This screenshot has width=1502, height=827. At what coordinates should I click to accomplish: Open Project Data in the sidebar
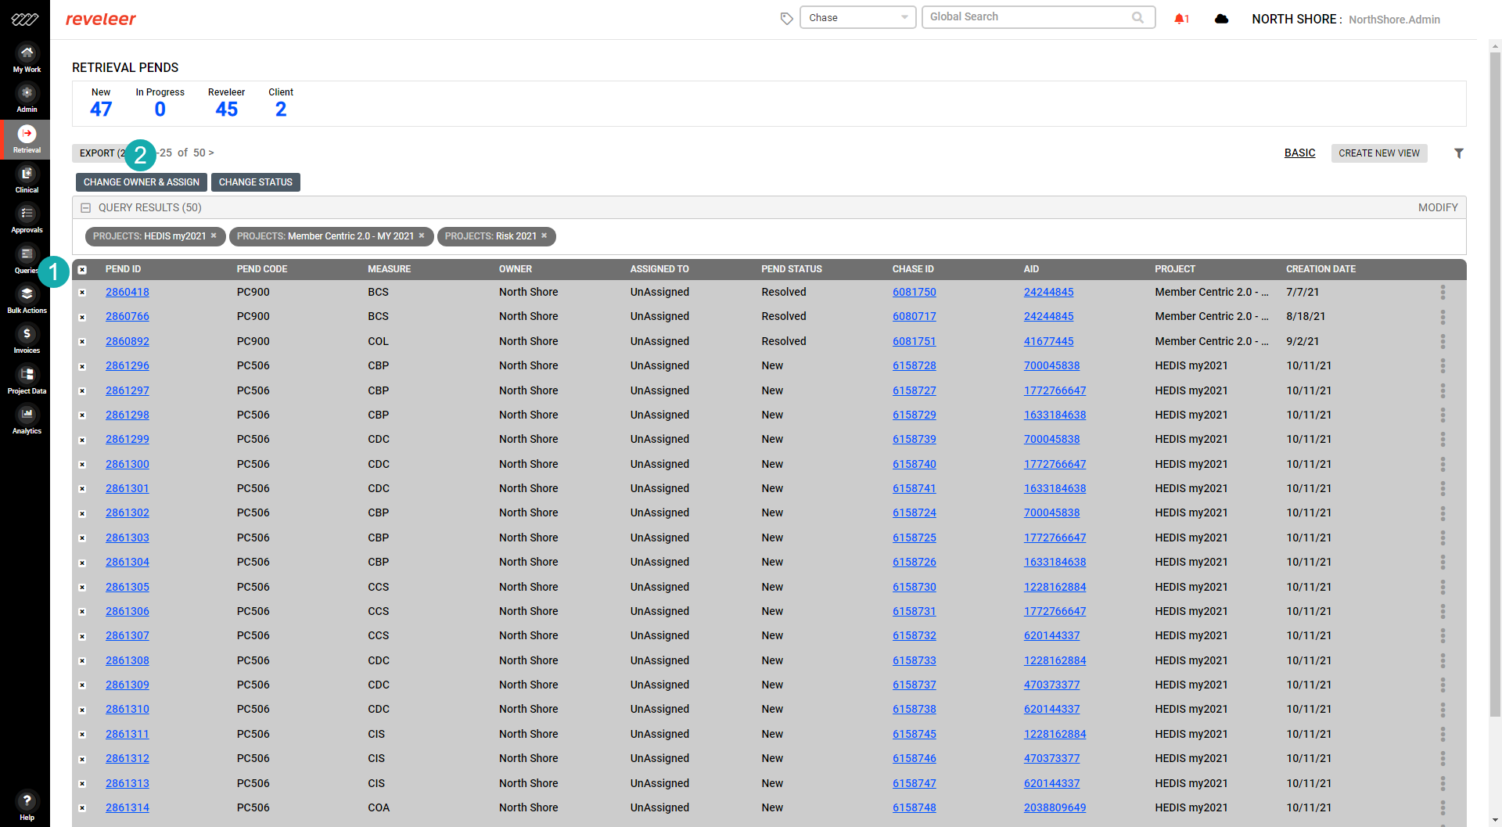27,380
